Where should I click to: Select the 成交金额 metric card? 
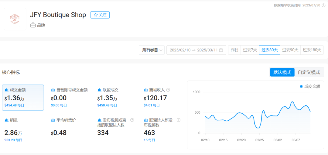click(23, 98)
